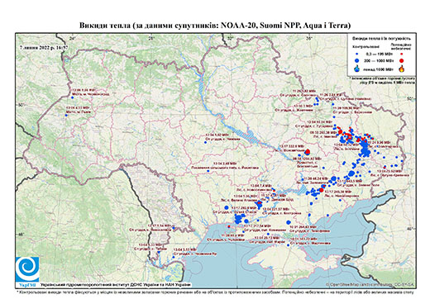Click the UkrGMI spiral logo
Viewport: 430px width, 304px height.
coord(27,269)
